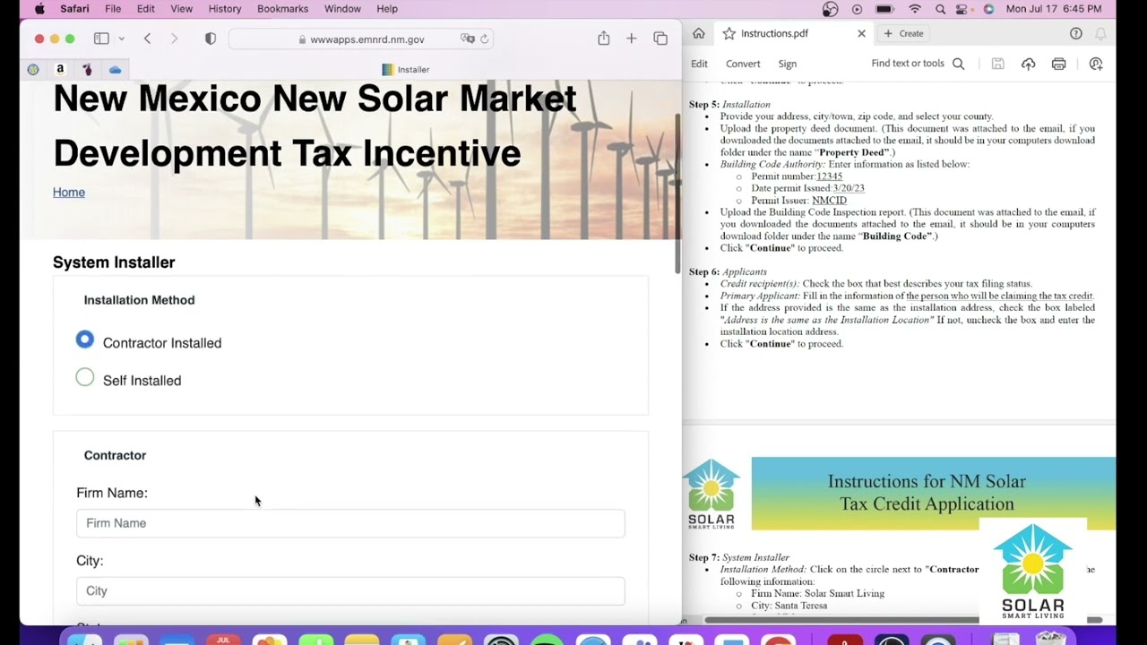Open Amazon favorite bookmark
The height and width of the screenshot is (645, 1147).
coord(60,69)
